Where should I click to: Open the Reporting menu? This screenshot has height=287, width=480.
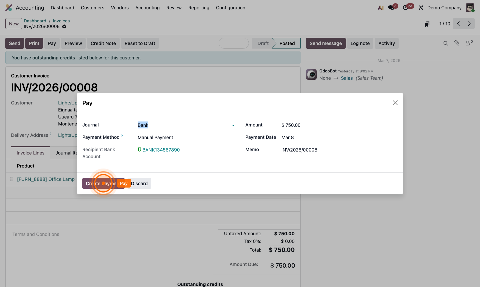click(x=199, y=8)
